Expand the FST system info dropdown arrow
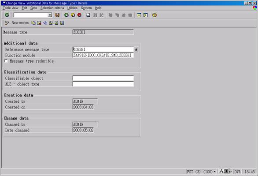 pyautogui.click(x=214, y=172)
